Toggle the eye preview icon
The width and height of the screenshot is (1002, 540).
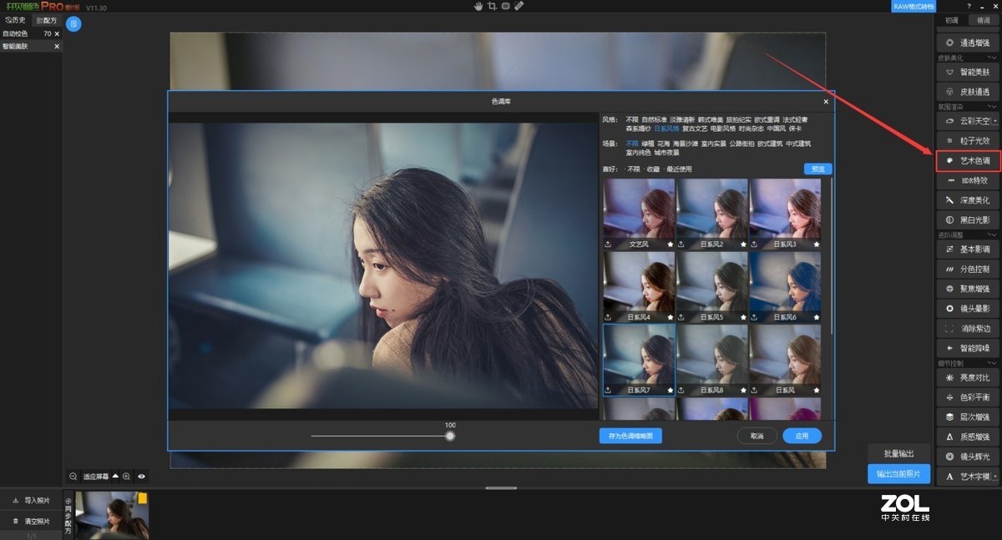(142, 477)
